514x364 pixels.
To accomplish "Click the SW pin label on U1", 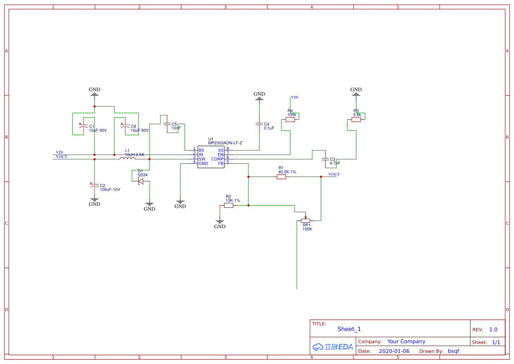I will coord(202,159).
